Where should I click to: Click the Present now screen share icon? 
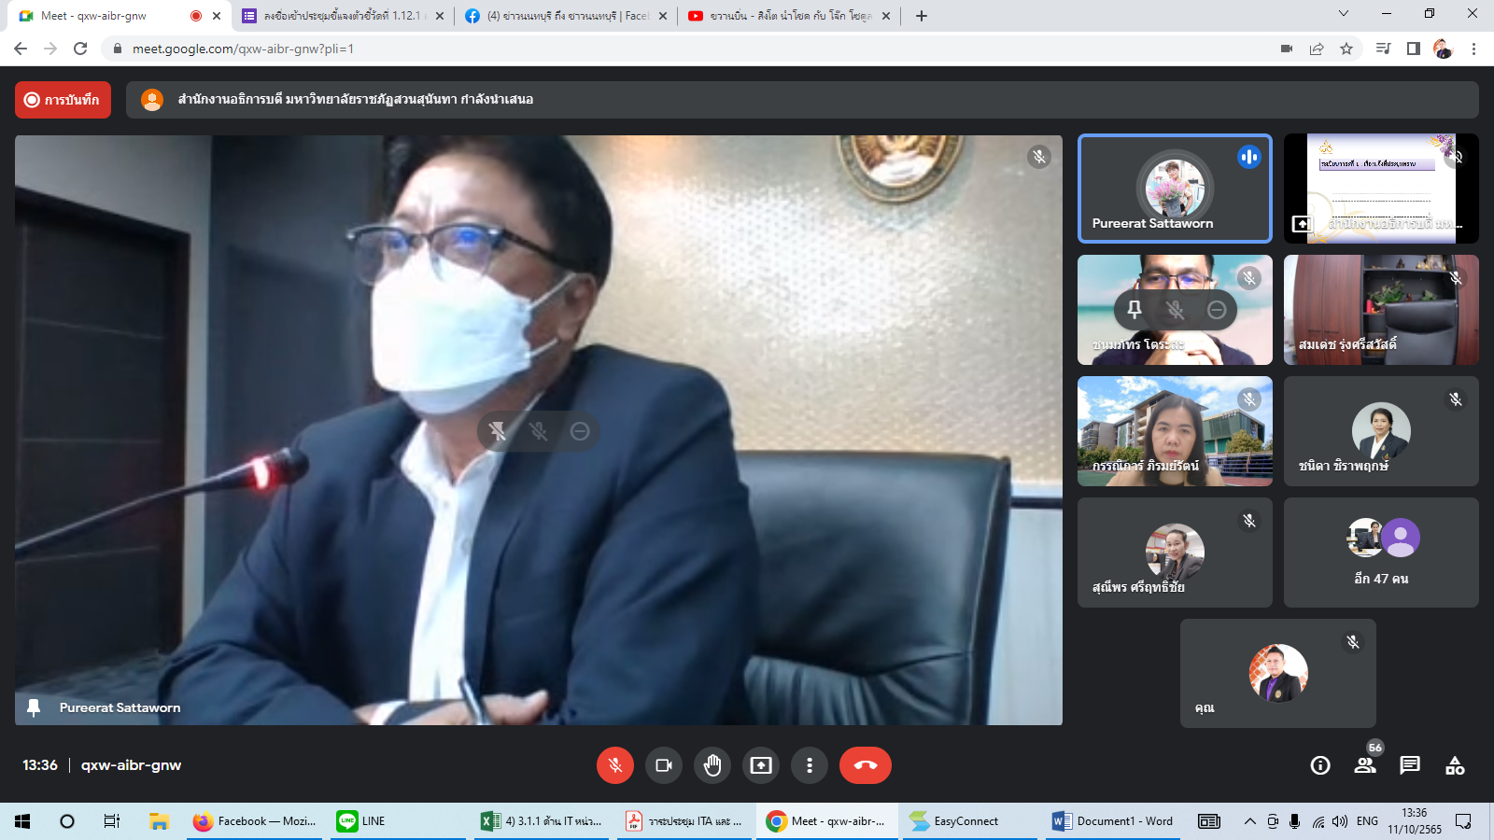761,765
